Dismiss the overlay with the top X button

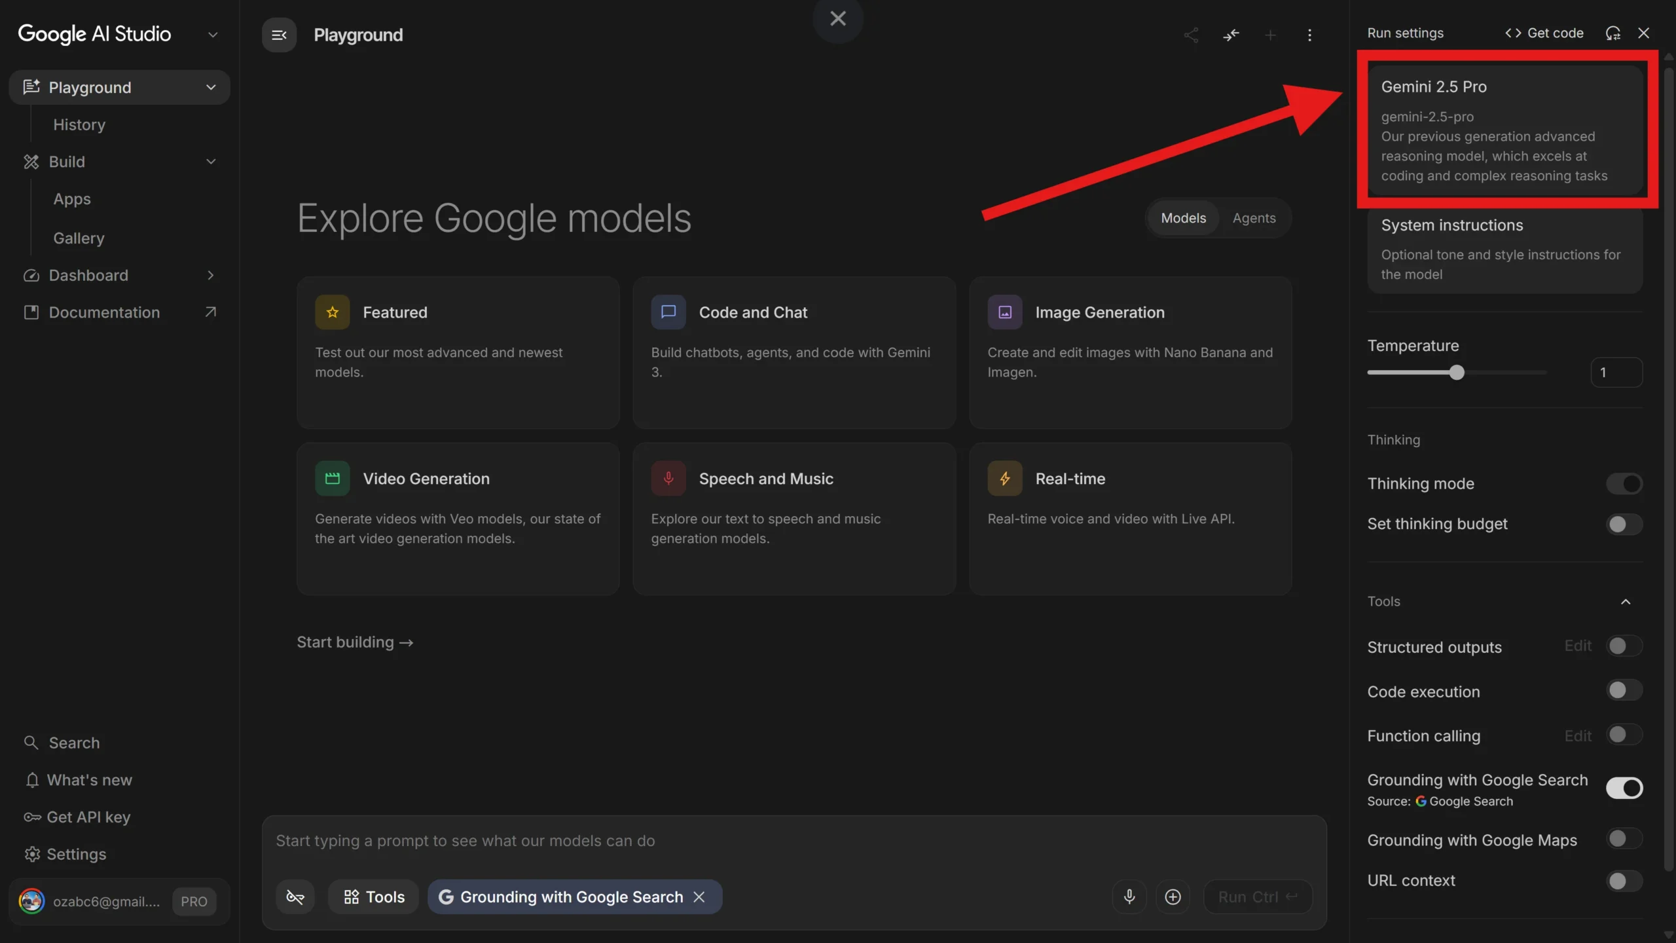point(838,18)
